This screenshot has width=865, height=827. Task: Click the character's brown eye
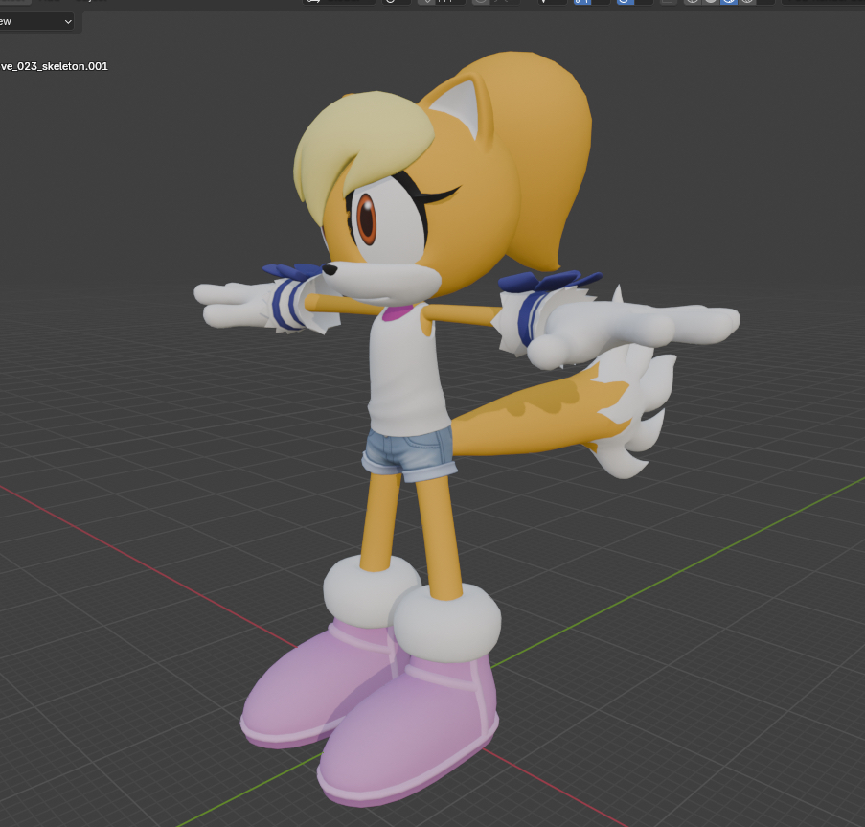(x=366, y=217)
